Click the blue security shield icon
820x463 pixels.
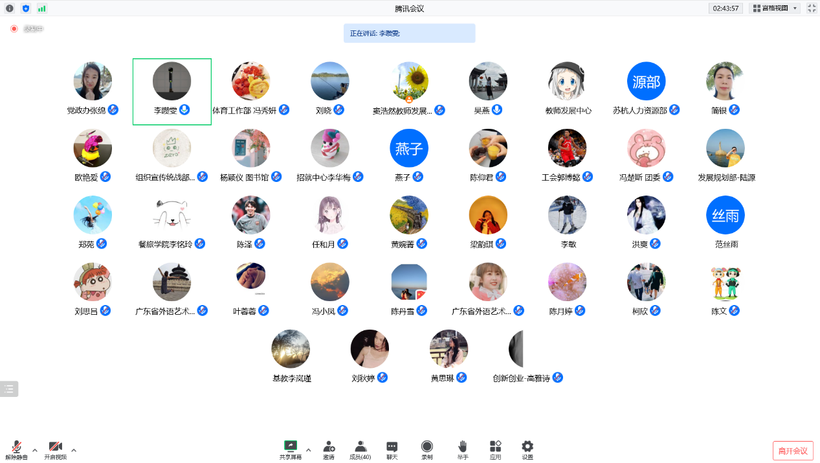click(26, 8)
